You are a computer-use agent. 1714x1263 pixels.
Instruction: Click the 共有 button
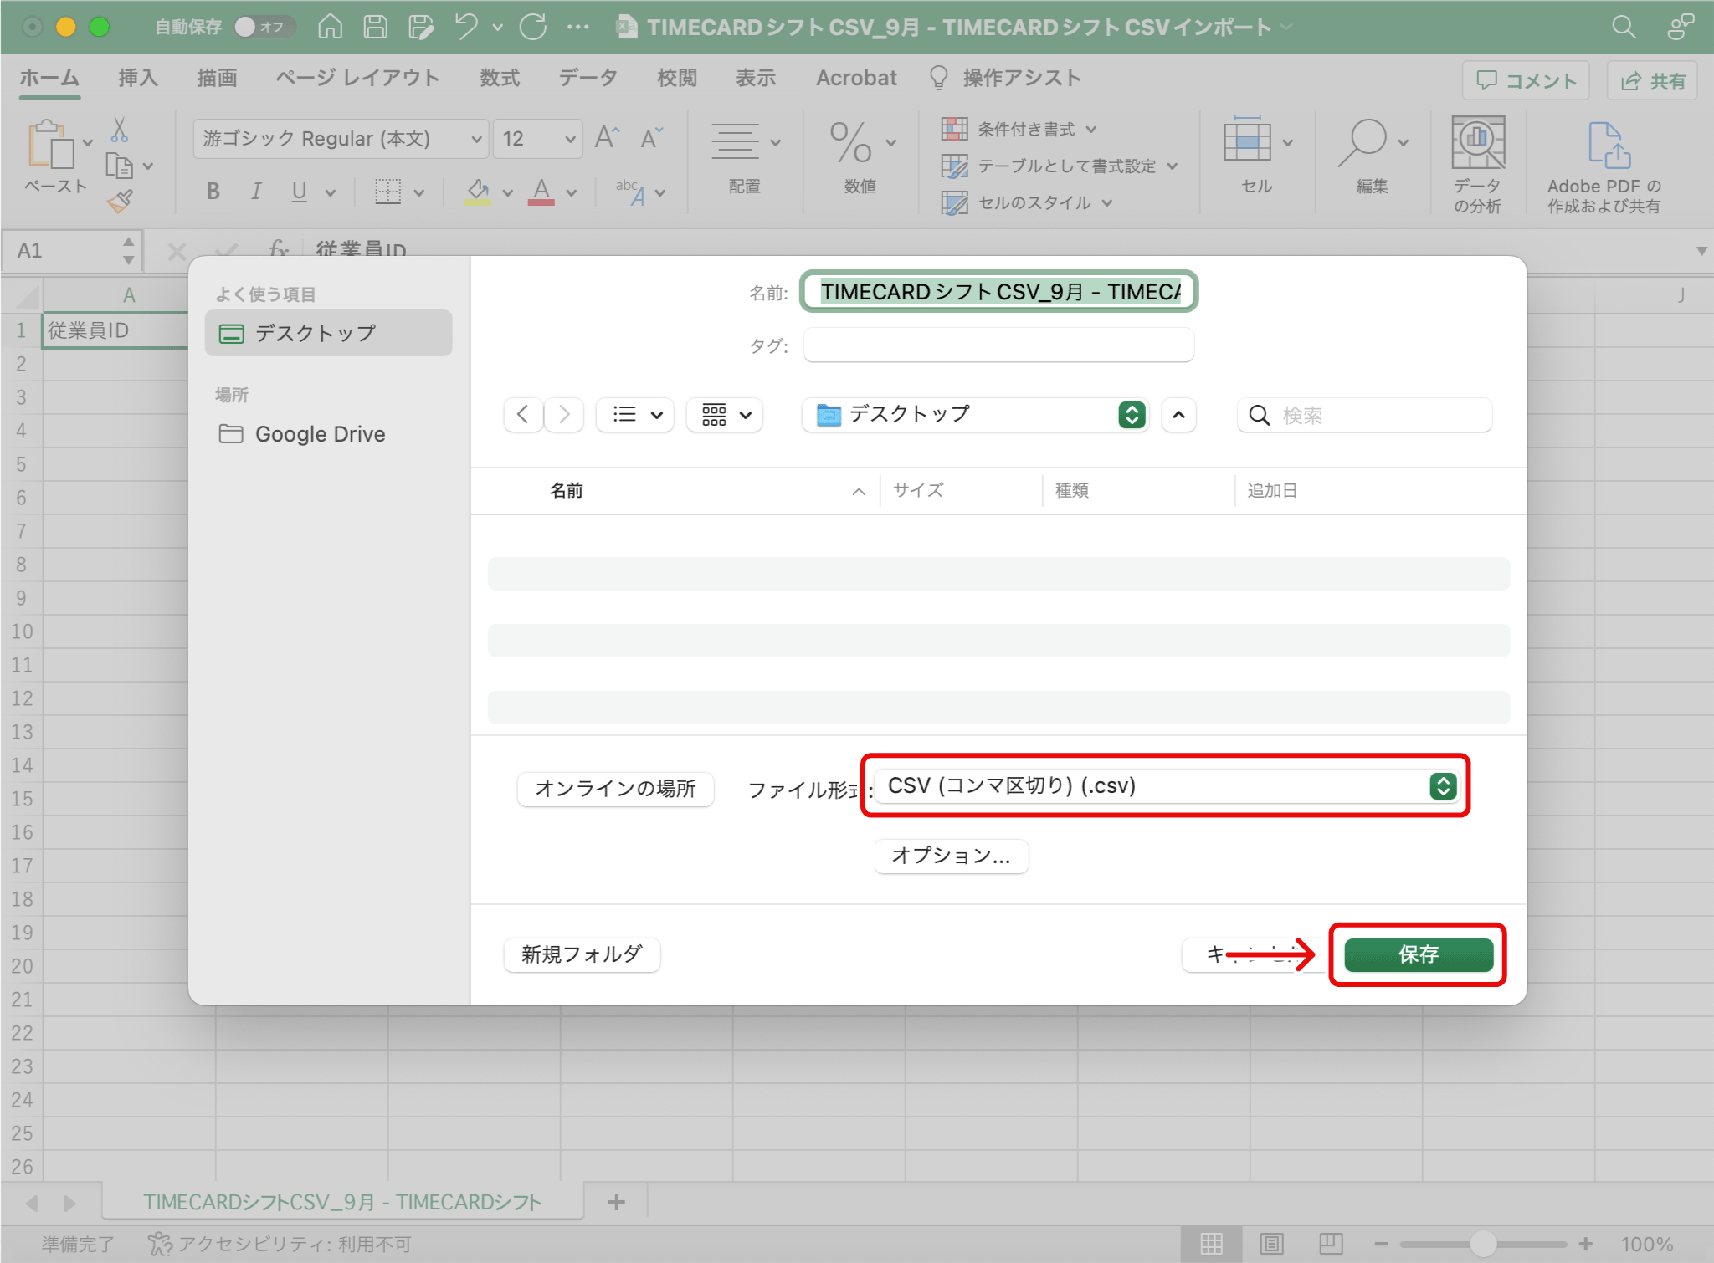pyautogui.click(x=1652, y=80)
